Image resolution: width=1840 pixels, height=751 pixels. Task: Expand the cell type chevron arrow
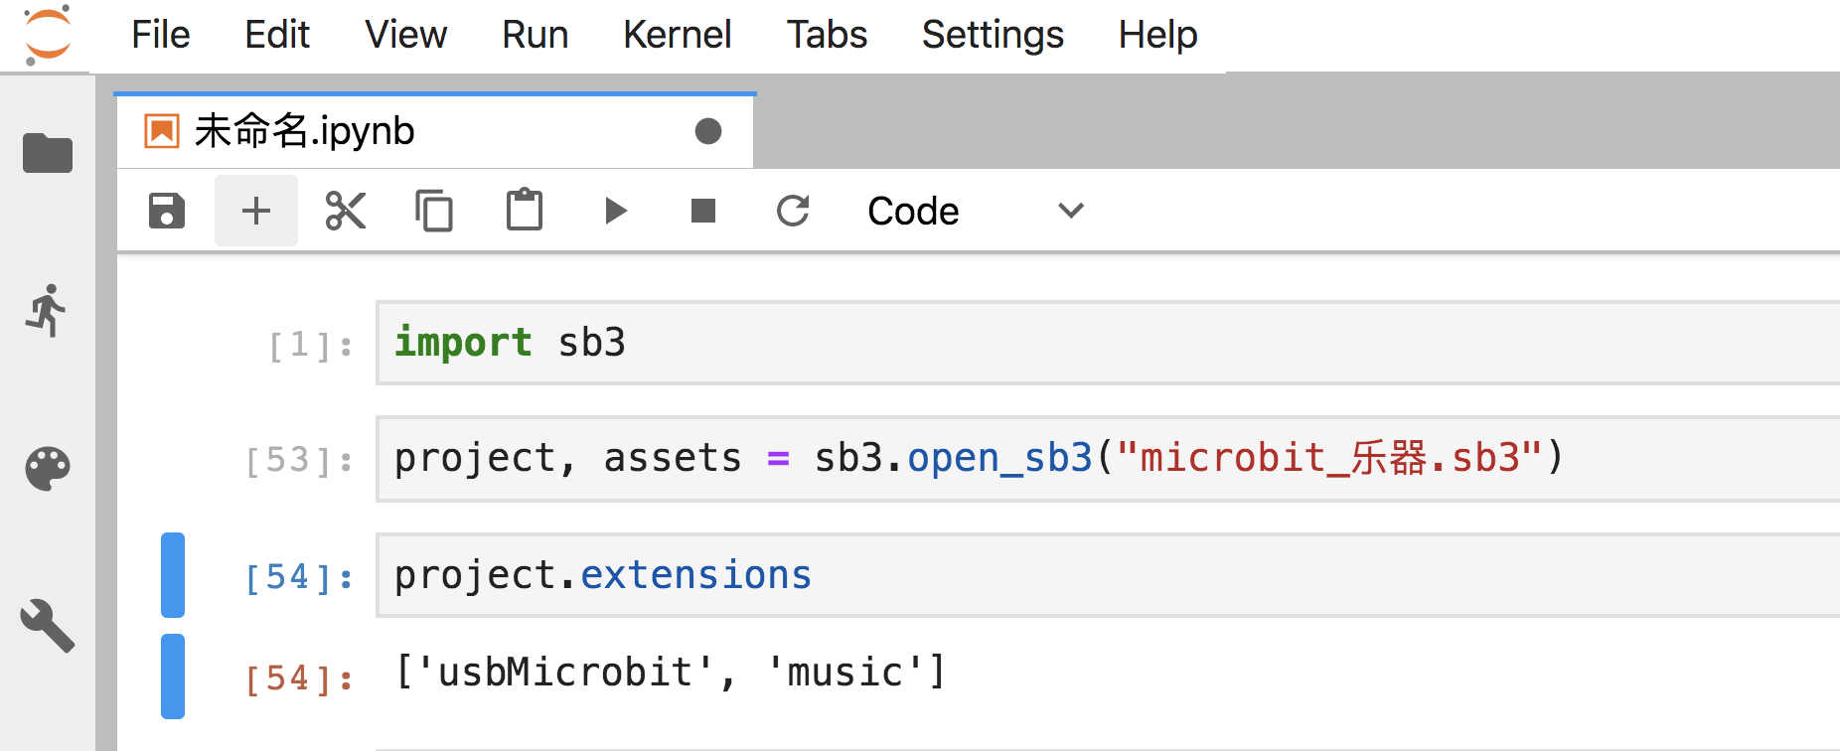[x=1071, y=211]
